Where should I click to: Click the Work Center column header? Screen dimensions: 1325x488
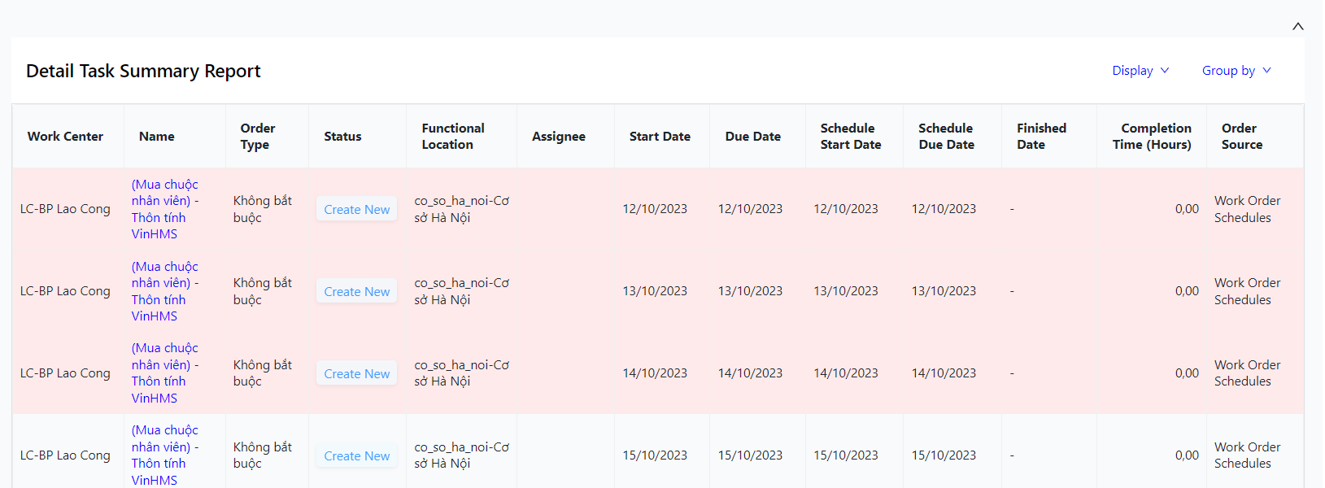(x=65, y=137)
